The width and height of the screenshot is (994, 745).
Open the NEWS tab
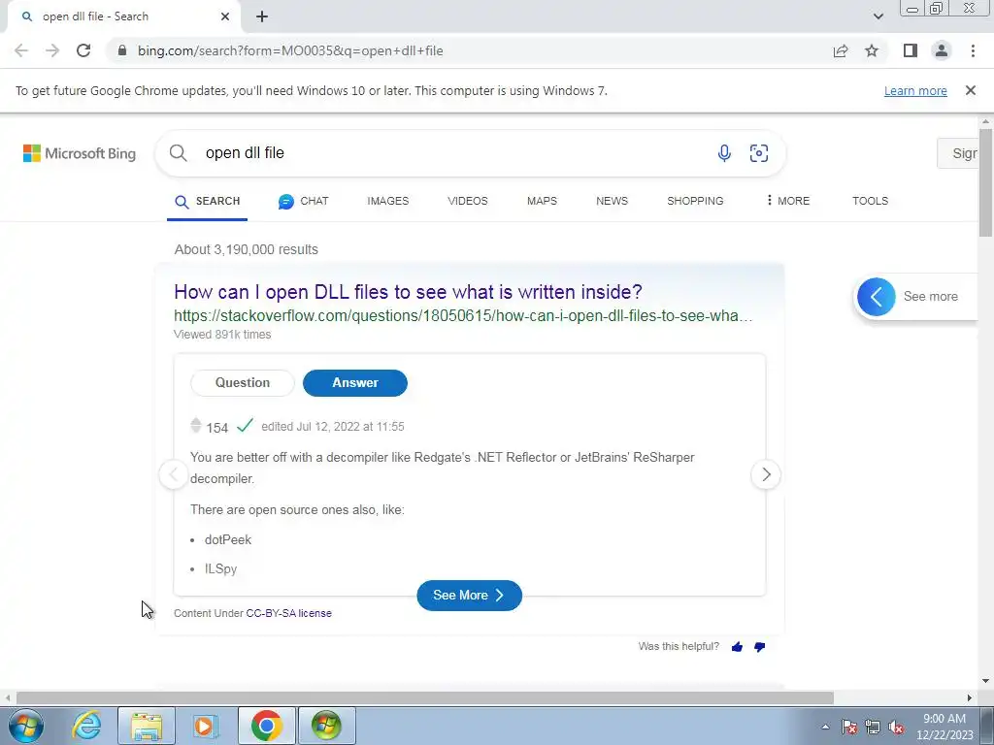612,201
